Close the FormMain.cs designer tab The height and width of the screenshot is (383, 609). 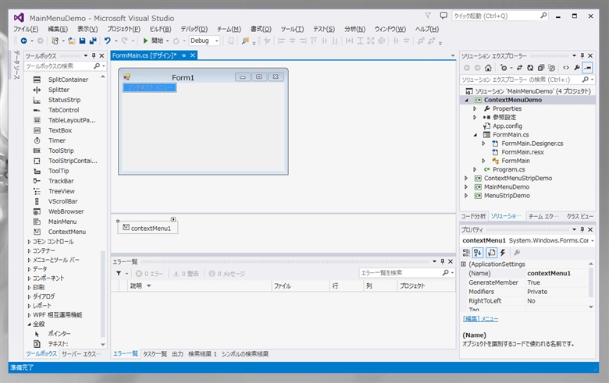192,55
